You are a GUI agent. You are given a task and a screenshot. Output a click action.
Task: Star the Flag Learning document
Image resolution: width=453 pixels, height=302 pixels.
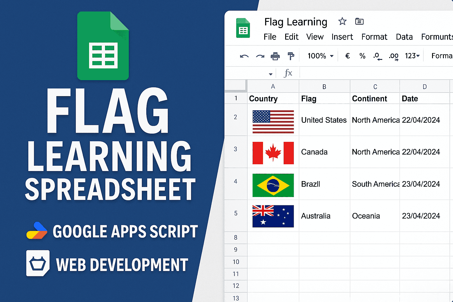coord(342,22)
